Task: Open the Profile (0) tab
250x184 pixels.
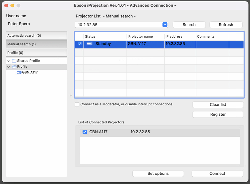Action: [x=36, y=53]
